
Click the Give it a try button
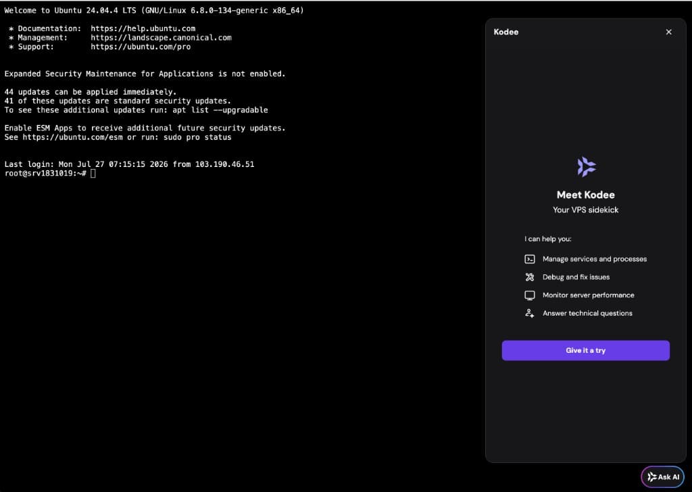click(x=586, y=350)
